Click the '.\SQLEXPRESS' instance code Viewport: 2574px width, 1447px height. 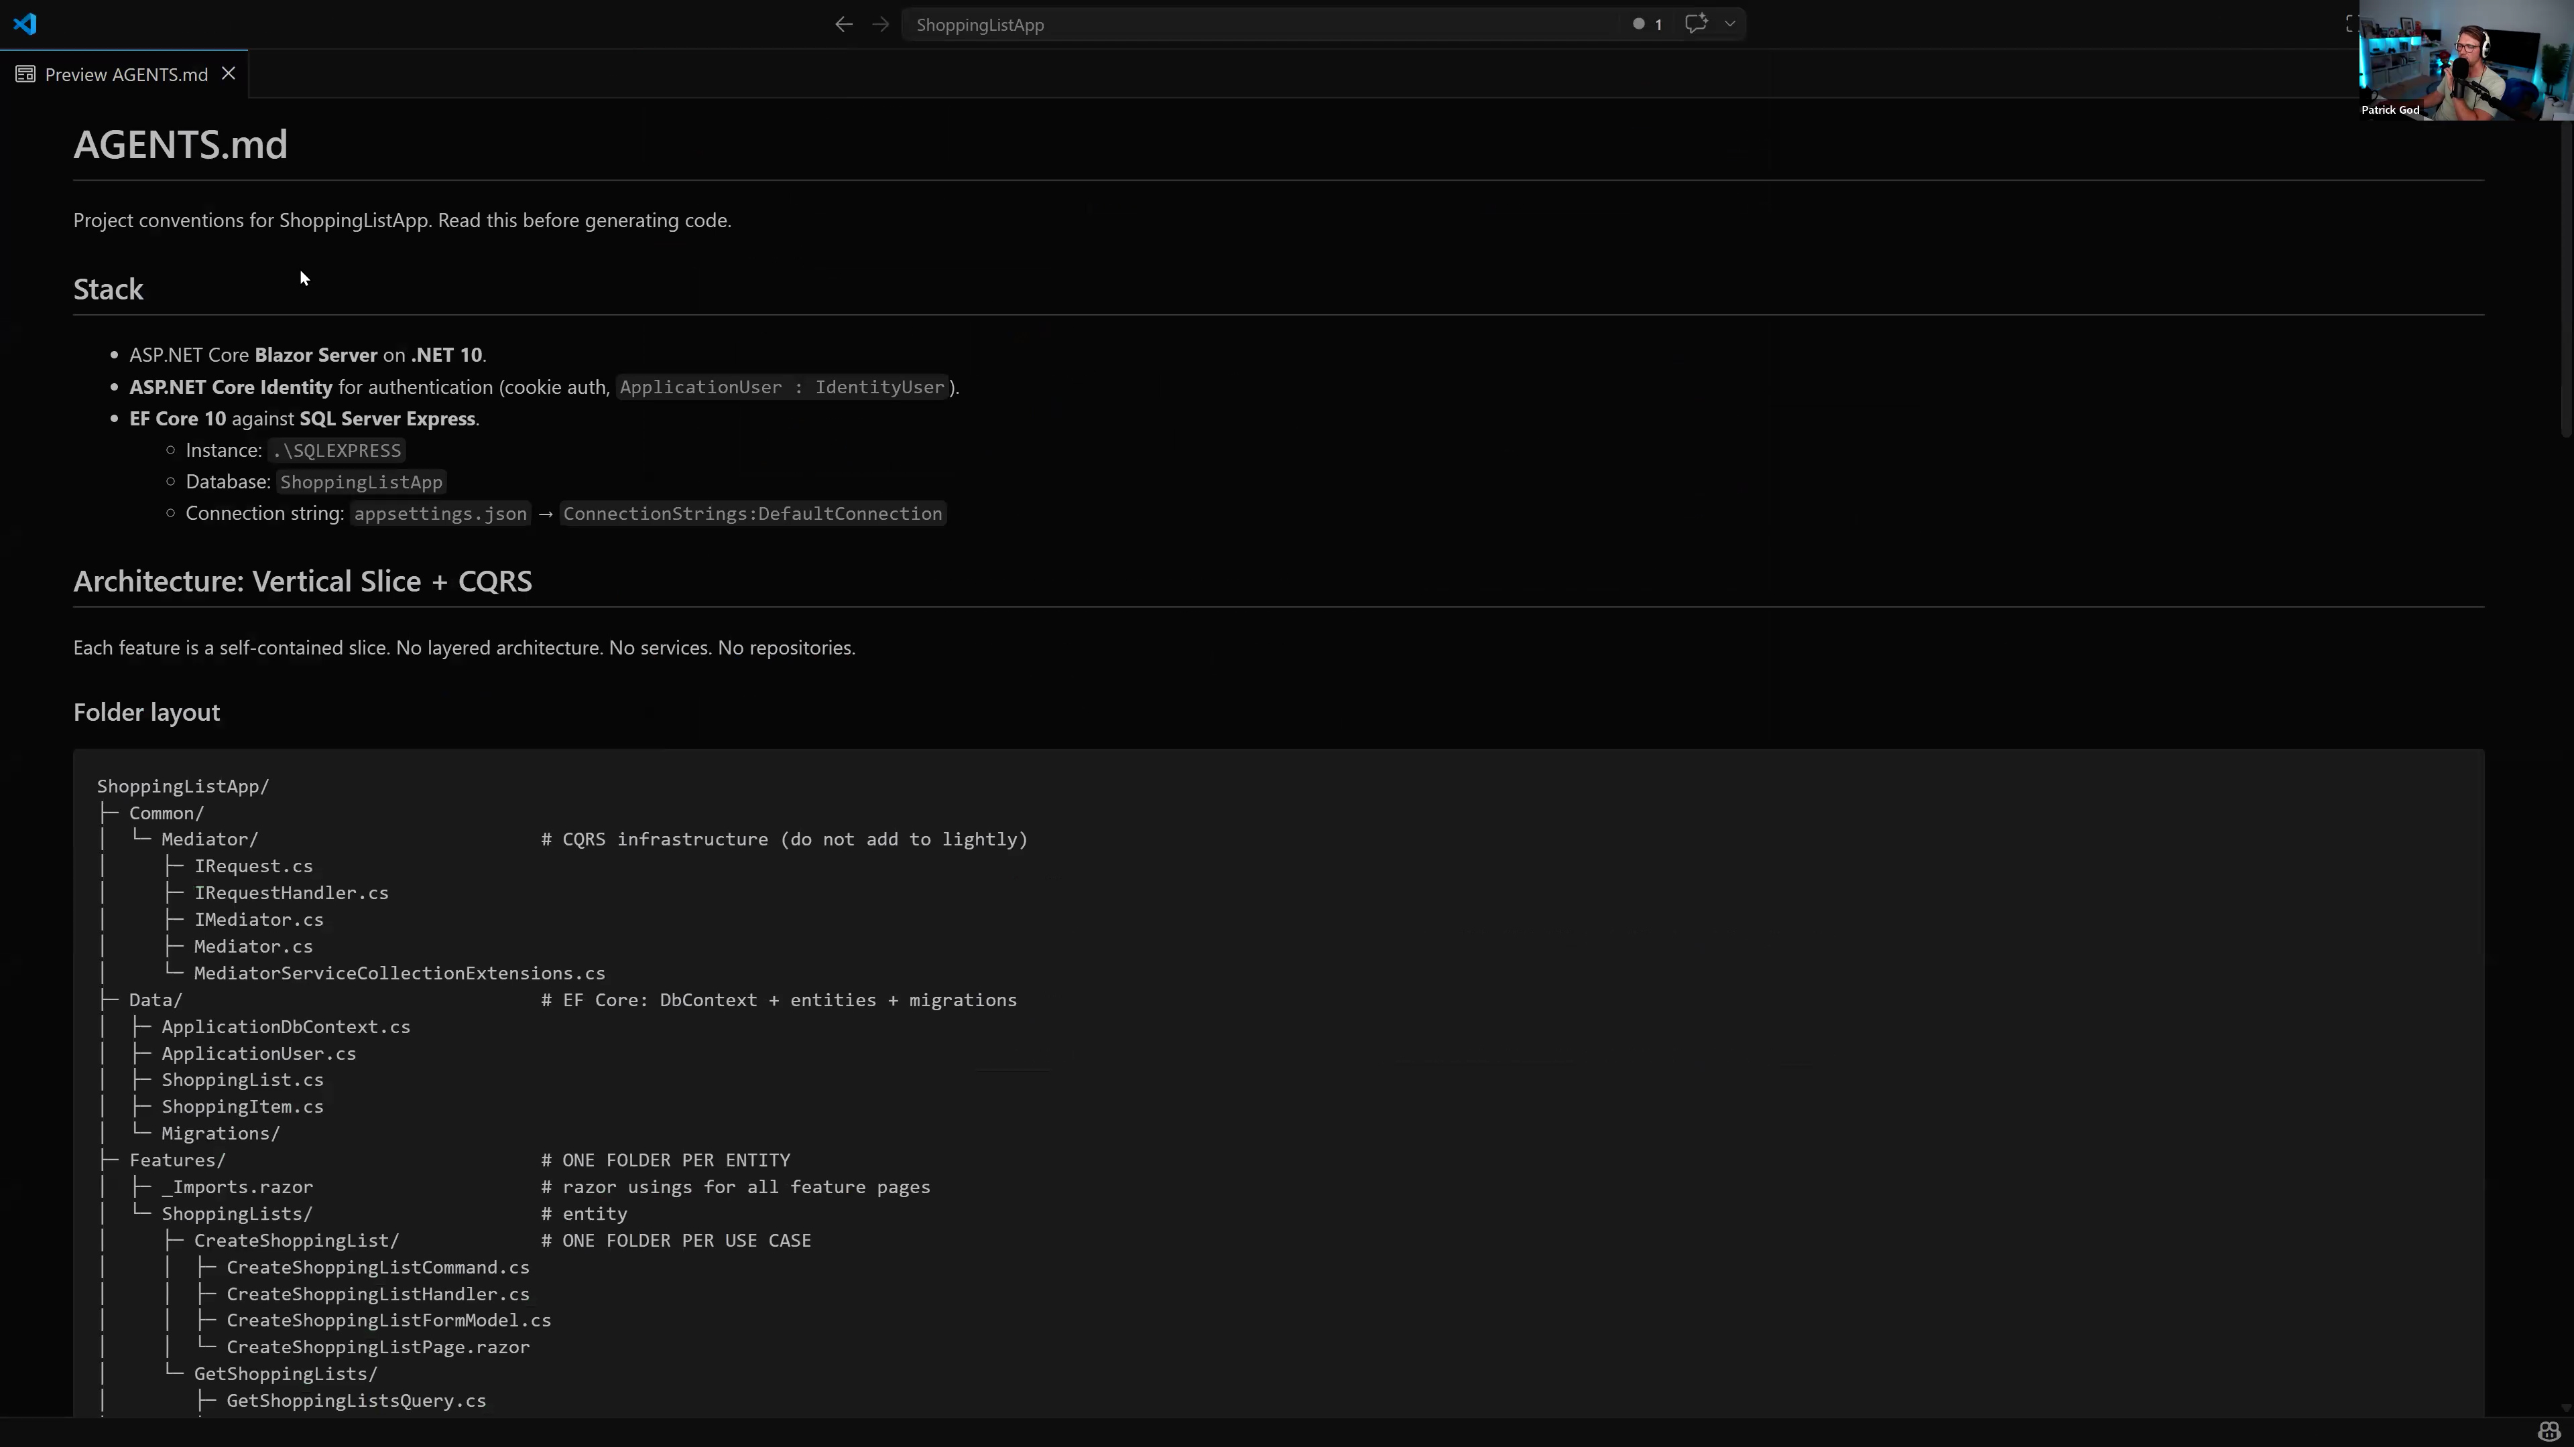coord(336,450)
